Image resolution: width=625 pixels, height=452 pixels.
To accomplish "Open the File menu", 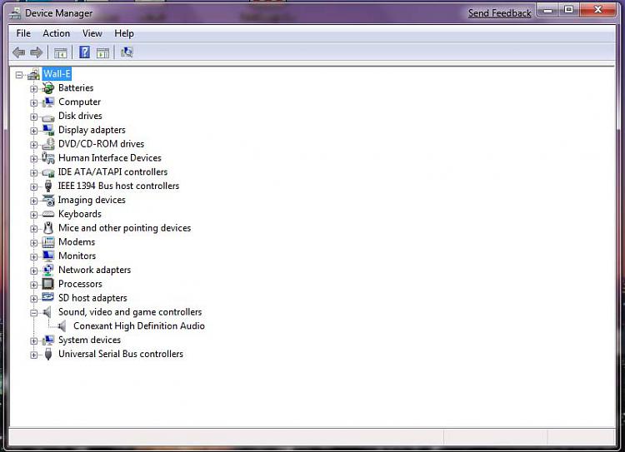I will (23, 33).
